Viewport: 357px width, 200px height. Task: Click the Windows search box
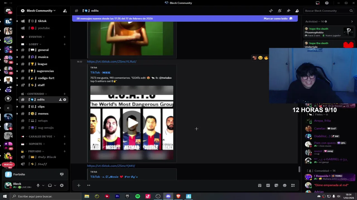[x=46, y=196]
